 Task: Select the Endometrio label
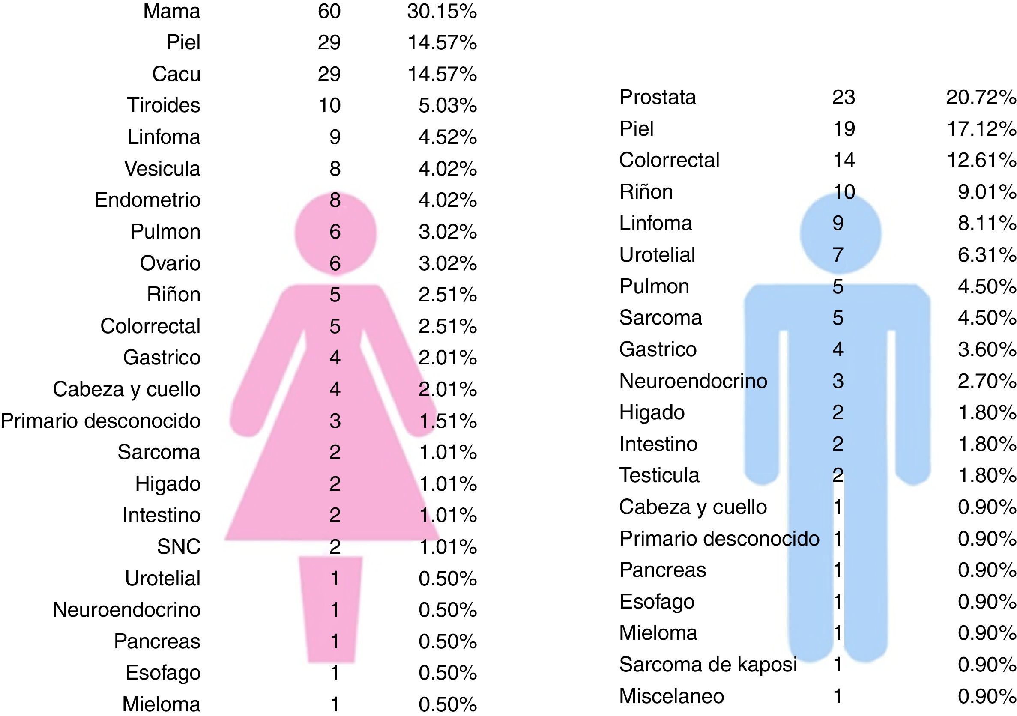[147, 200]
